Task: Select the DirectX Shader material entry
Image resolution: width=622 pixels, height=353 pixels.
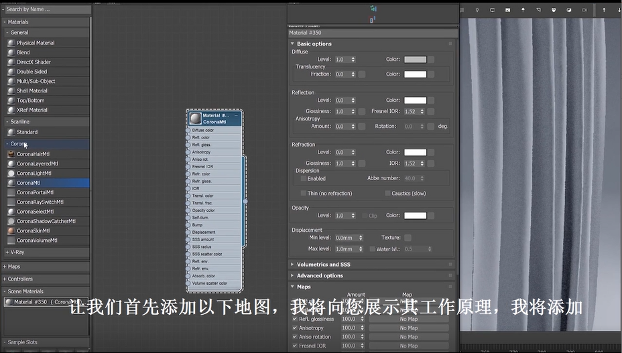Action: 48,62
